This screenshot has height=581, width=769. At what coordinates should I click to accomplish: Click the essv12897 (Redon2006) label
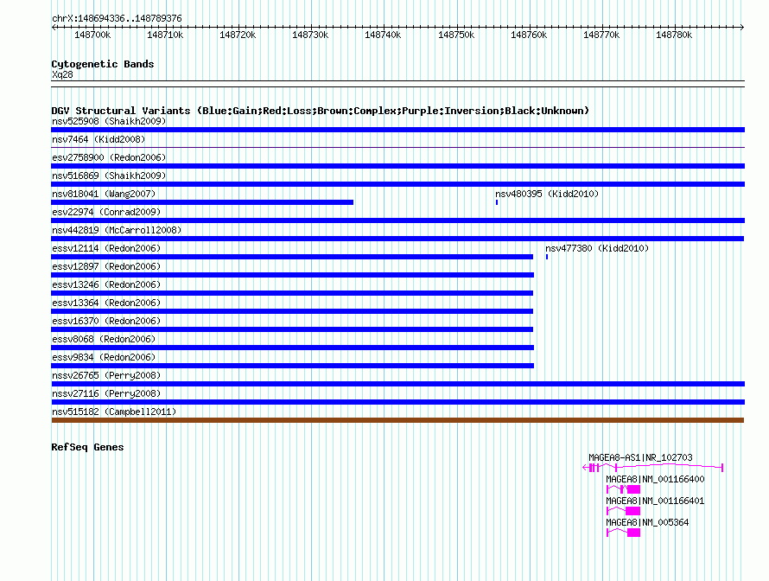click(x=106, y=266)
